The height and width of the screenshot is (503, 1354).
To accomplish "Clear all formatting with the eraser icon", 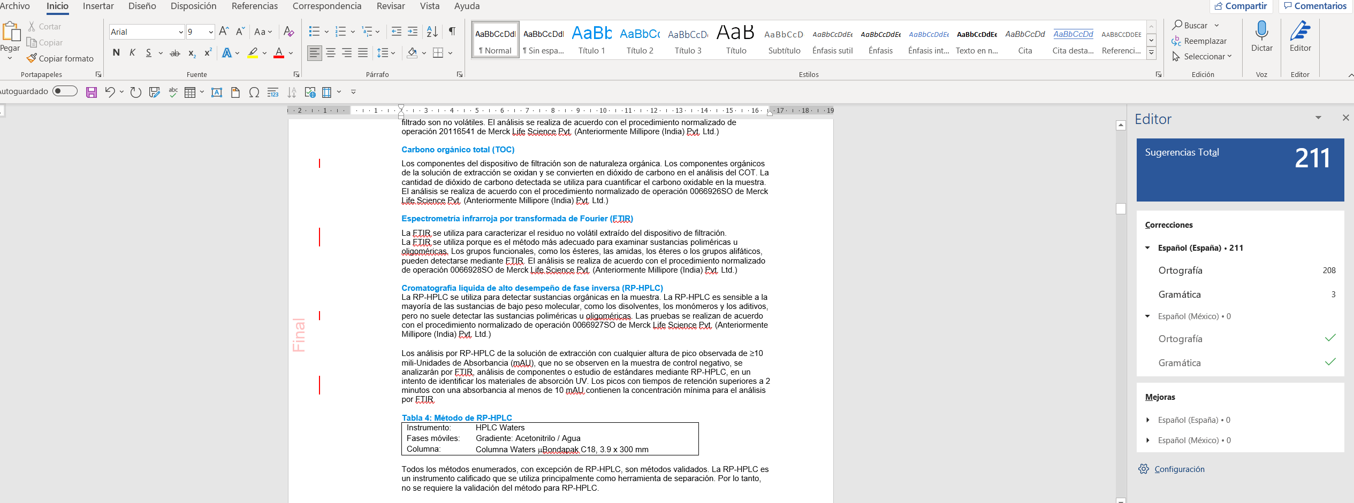I will point(288,32).
